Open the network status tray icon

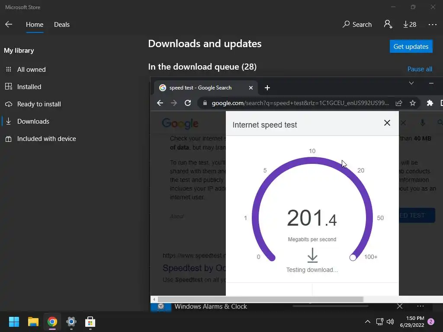[x=379, y=322]
